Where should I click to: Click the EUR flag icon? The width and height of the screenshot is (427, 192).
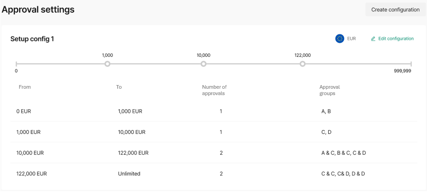coord(340,39)
